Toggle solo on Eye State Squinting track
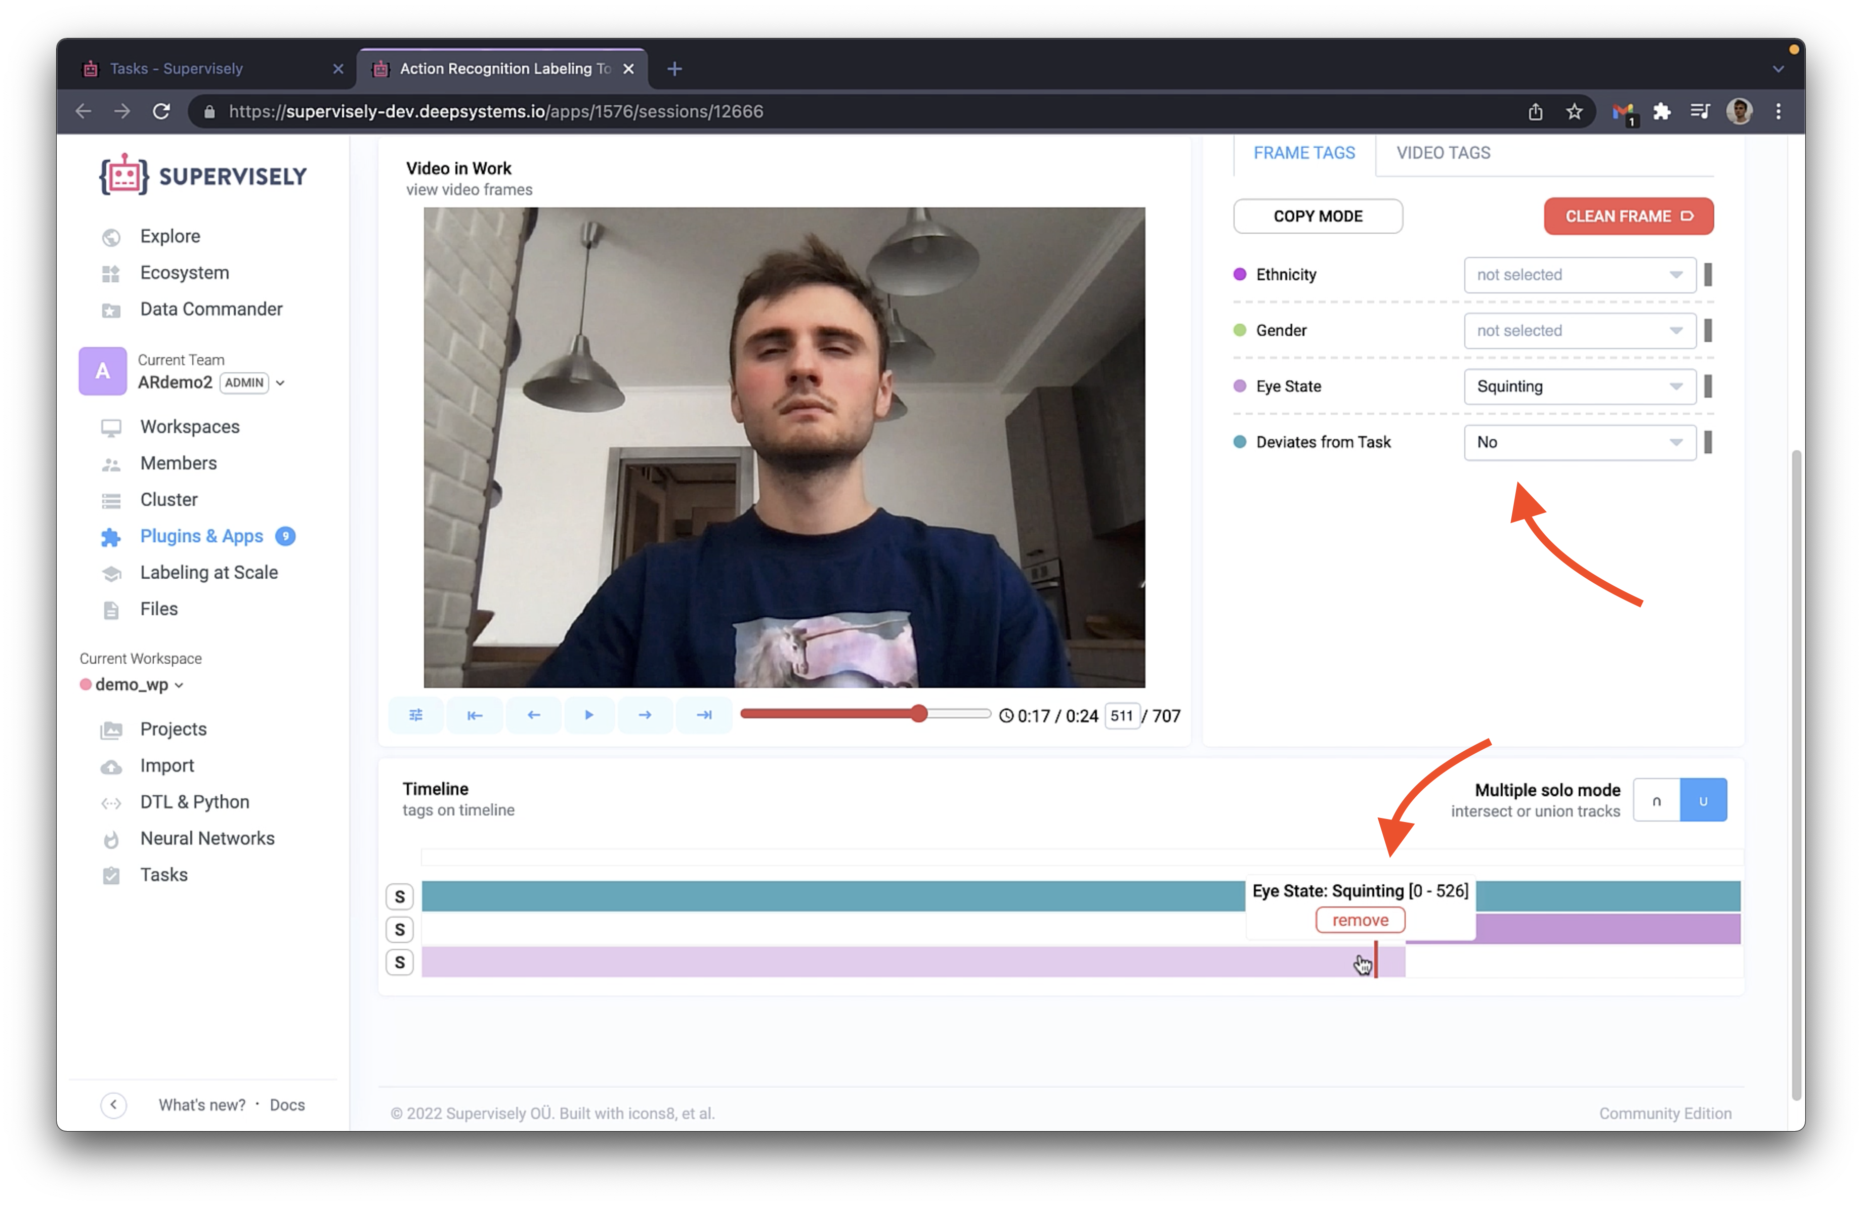The image size is (1862, 1206). coord(400,962)
